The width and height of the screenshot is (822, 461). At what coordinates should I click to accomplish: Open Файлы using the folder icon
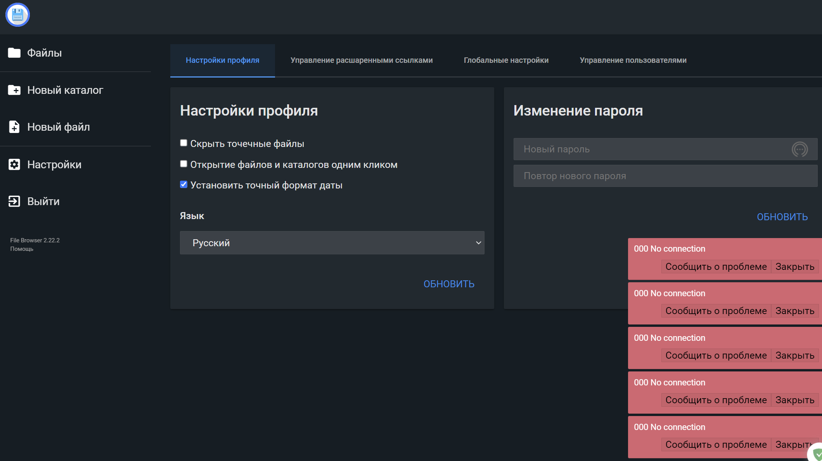14,53
